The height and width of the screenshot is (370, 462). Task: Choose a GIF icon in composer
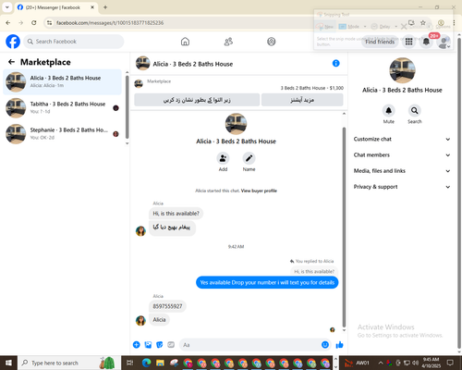pyautogui.click(x=171, y=345)
